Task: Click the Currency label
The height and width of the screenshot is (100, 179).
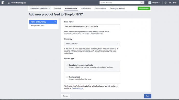Action: click(x=68, y=39)
